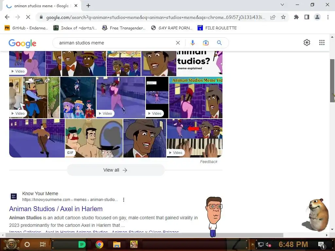Open green notes app in taskbar
Image resolution: width=335 pixels, height=251 pixels.
pyautogui.click(x=82, y=244)
